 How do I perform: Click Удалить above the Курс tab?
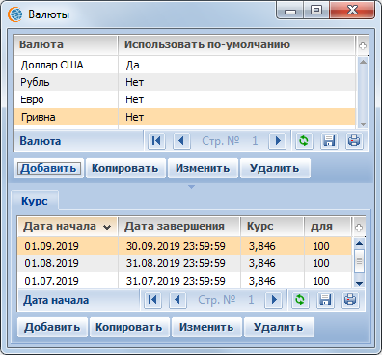click(x=275, y=168)
